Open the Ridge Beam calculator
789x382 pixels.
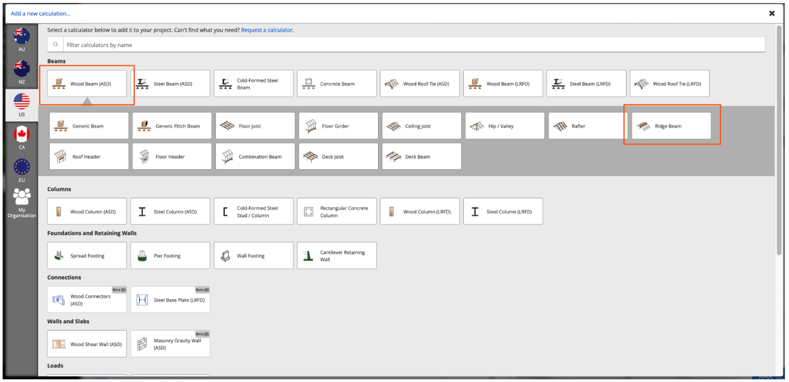tap(671, 126)
